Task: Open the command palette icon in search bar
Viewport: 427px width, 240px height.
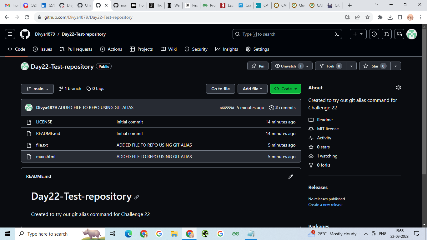Action: [337, 34]
